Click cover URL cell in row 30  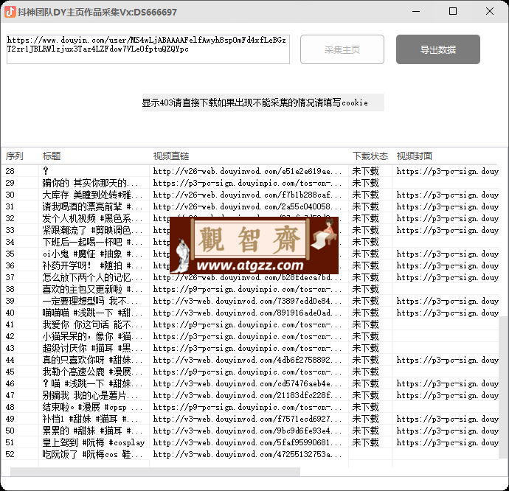pos(447,195)
